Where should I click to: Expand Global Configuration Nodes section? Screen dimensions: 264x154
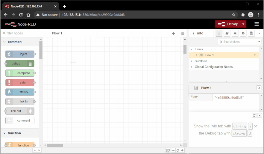[x=192, y=67]
